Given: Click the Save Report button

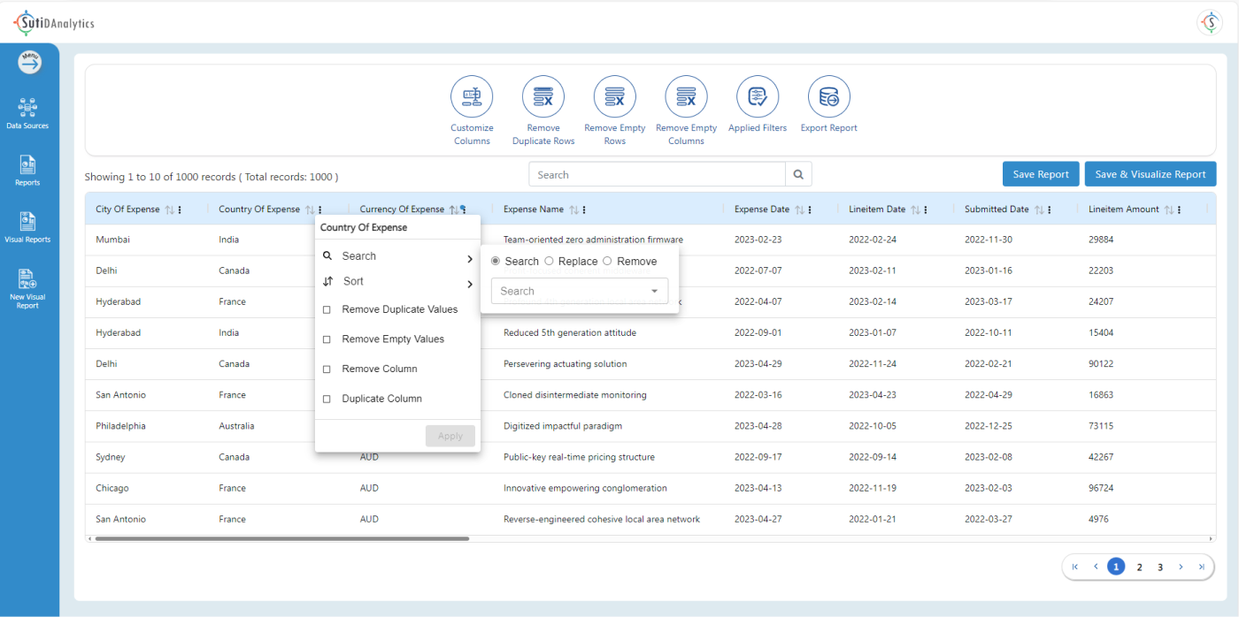Looking at the screenshot, I should click(x=1041, y=174).
